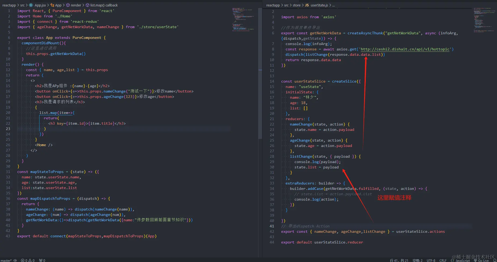Click the JS file icon beside userState.js
497x262 pixels.
307,5
